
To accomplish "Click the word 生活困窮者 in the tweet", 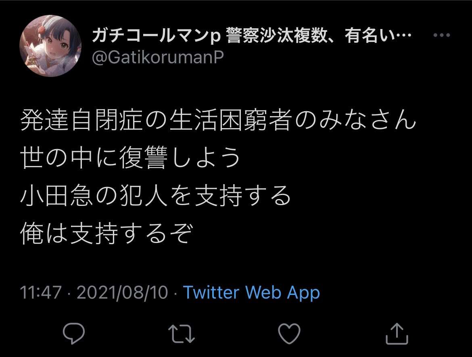I will (x=231, y=120).
